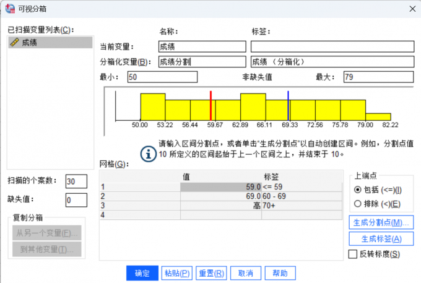
Task: Click 到其他变量 copy button
Action: [46, 249]
